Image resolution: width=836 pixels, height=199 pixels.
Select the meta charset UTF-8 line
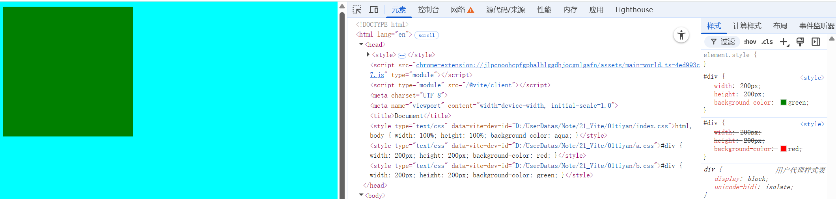coord(409,95)
